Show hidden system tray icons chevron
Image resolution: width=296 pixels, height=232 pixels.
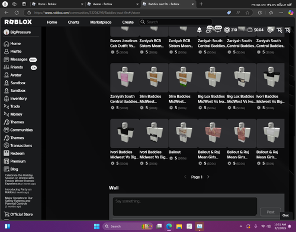(x=241, y=226)
